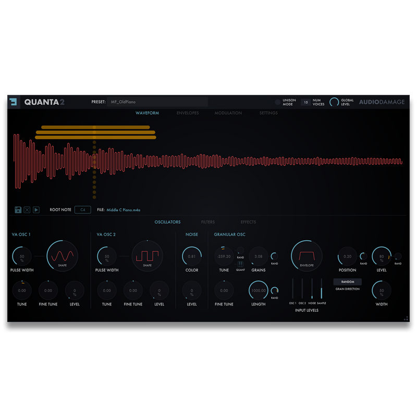Switch to the Envelopes tab
The width and height of the screenshot is (417, 417).
click(x=188, y=113)
